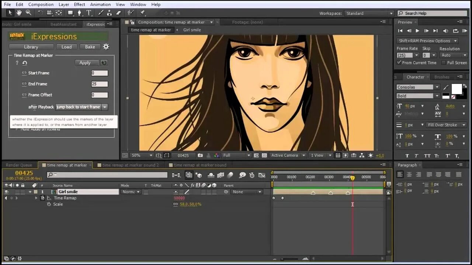Open the Workspace Standard dropdown
The width and height of the screenshot is (472, 265).
(x=369, y=13)
